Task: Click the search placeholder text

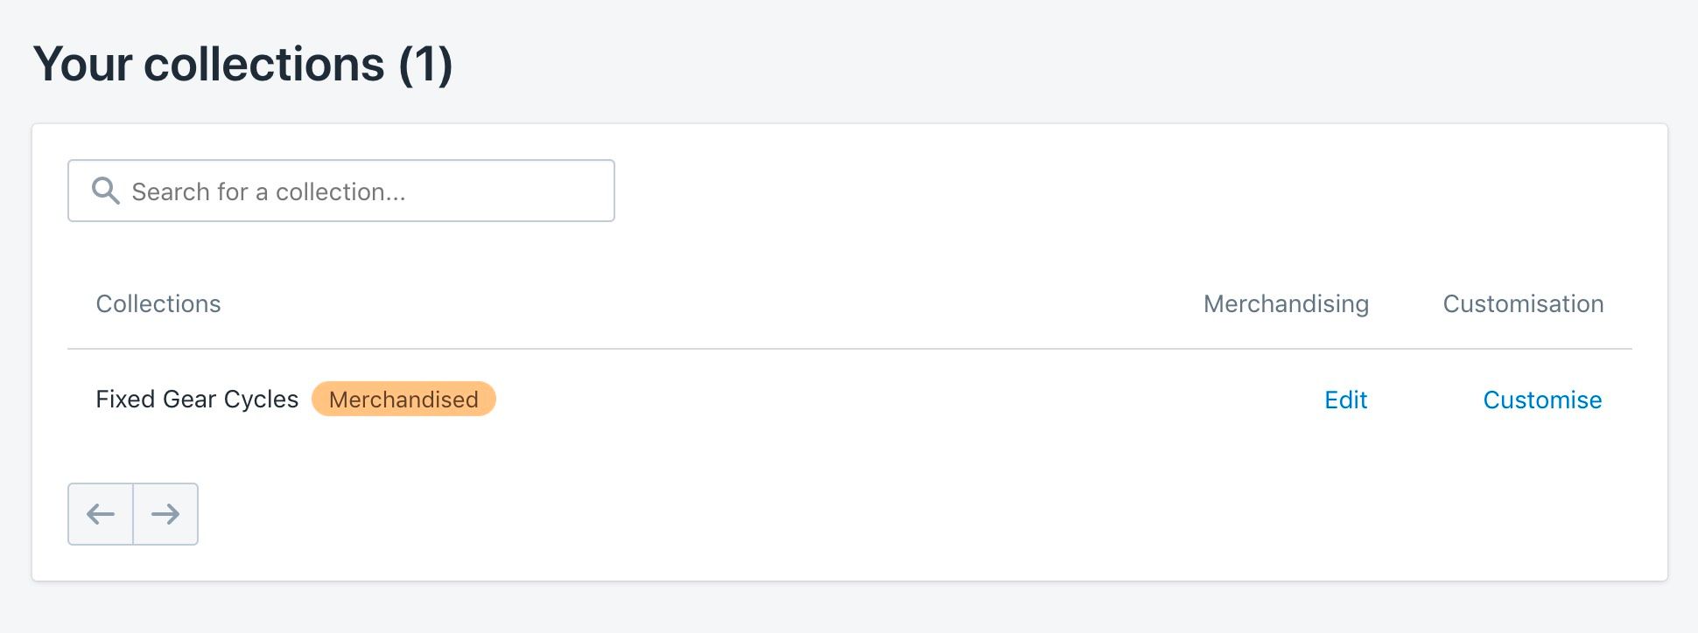Action: pos(269,191)
